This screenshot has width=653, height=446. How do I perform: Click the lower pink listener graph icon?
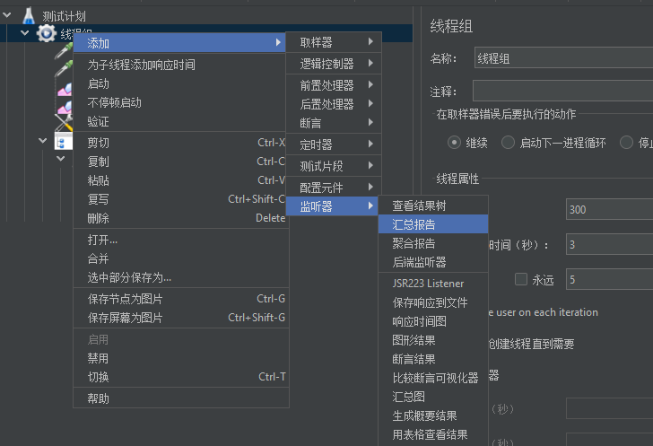tap(64, 107)
